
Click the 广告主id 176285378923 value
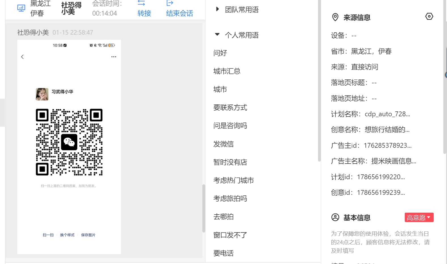point(388,145)
